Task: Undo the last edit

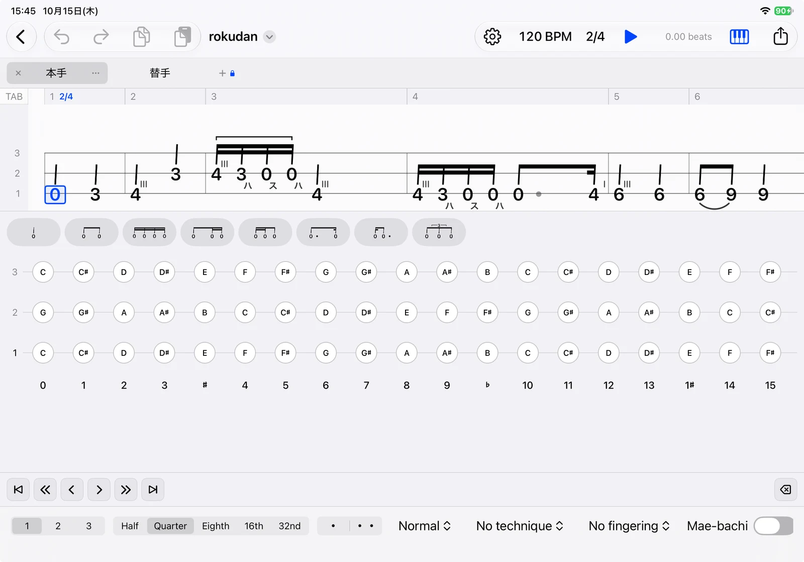Action: pyautogui.click(x=62, y=37)
